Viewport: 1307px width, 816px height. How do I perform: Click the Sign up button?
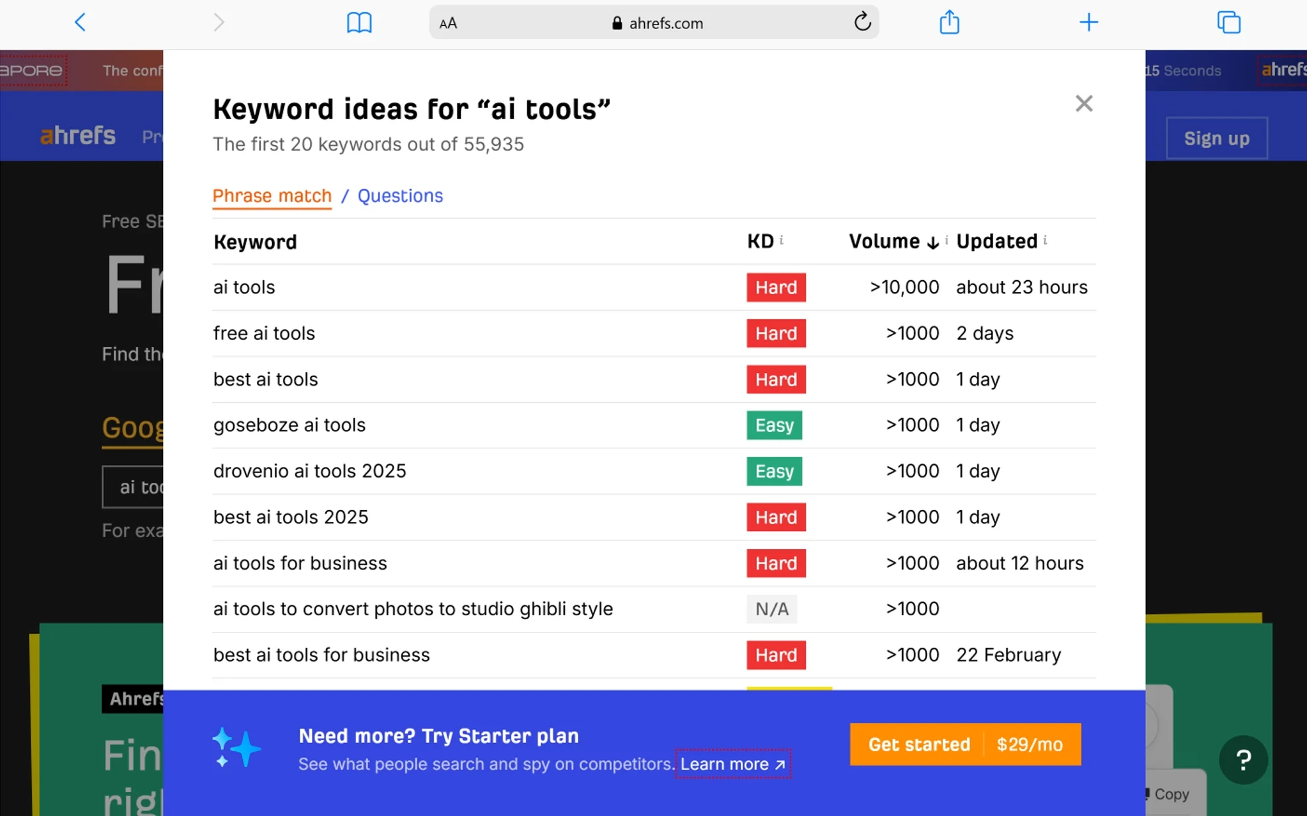coord(1216,138)
